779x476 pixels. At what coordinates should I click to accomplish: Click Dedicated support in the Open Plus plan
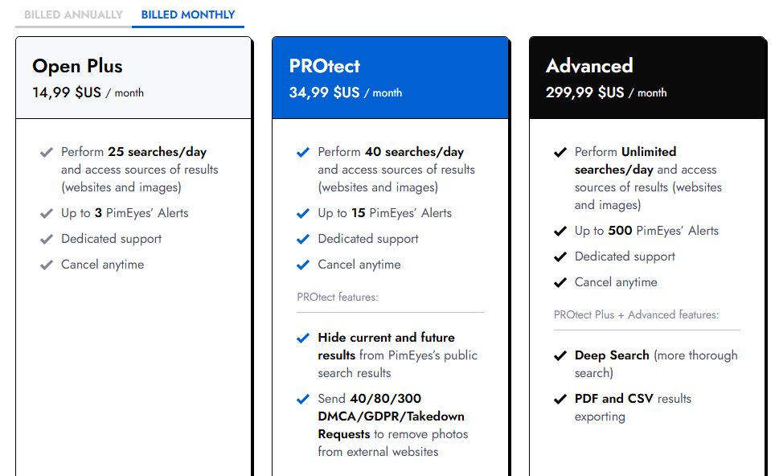pos(111,239)
